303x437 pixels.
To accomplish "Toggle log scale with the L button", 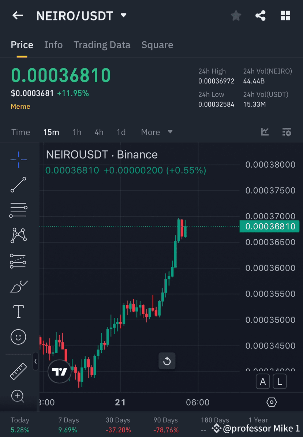I will pyautogui.click(x=280, y=381).
